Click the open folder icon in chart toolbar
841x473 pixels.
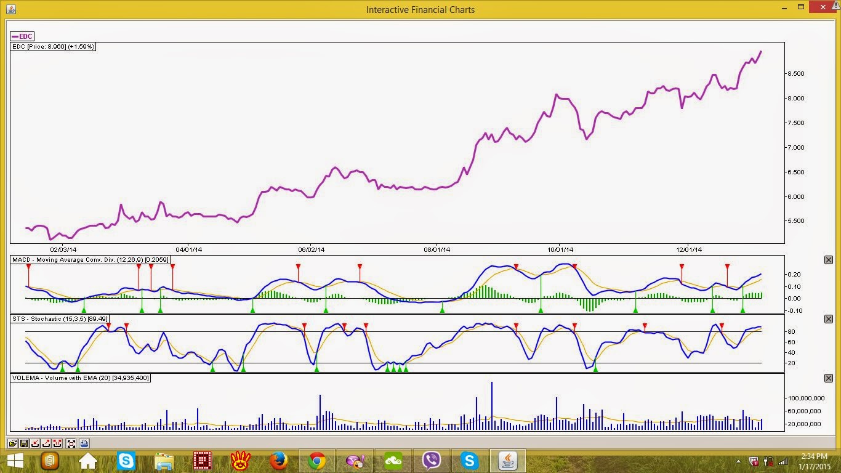(x=12, y=443)
